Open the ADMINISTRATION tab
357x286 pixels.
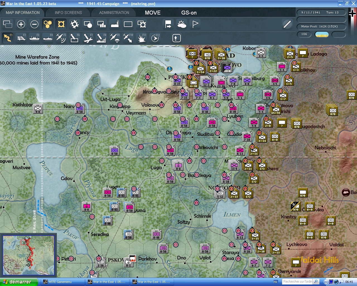pos(114,13)
